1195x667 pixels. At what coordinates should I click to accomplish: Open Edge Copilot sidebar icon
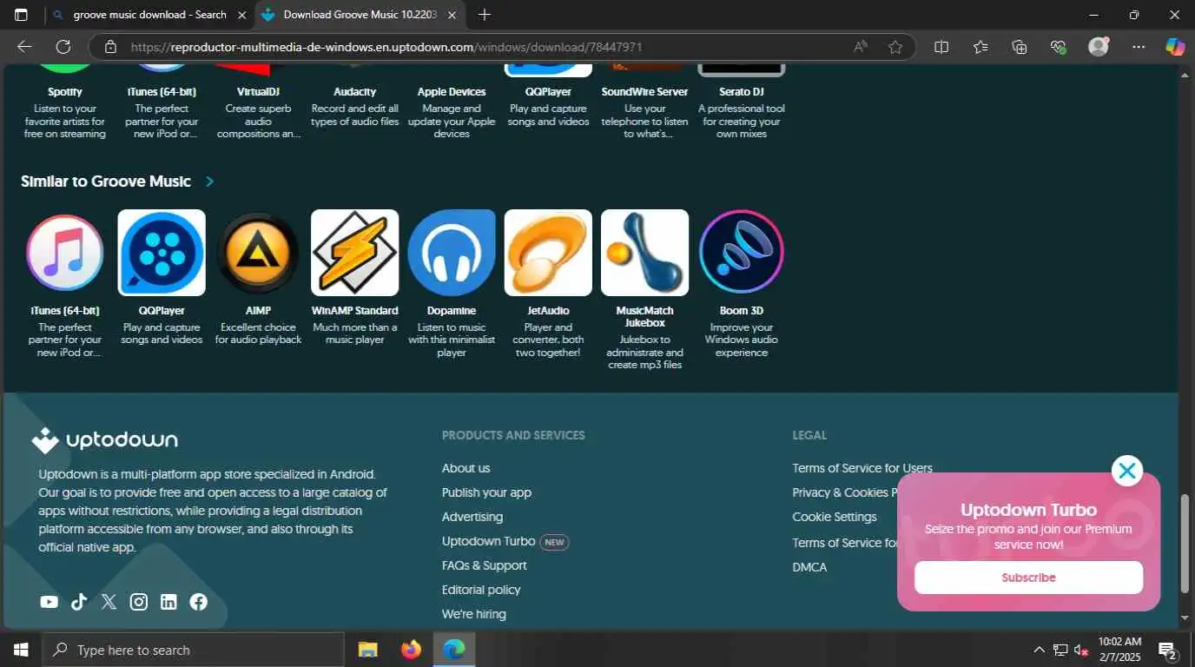1175,47
